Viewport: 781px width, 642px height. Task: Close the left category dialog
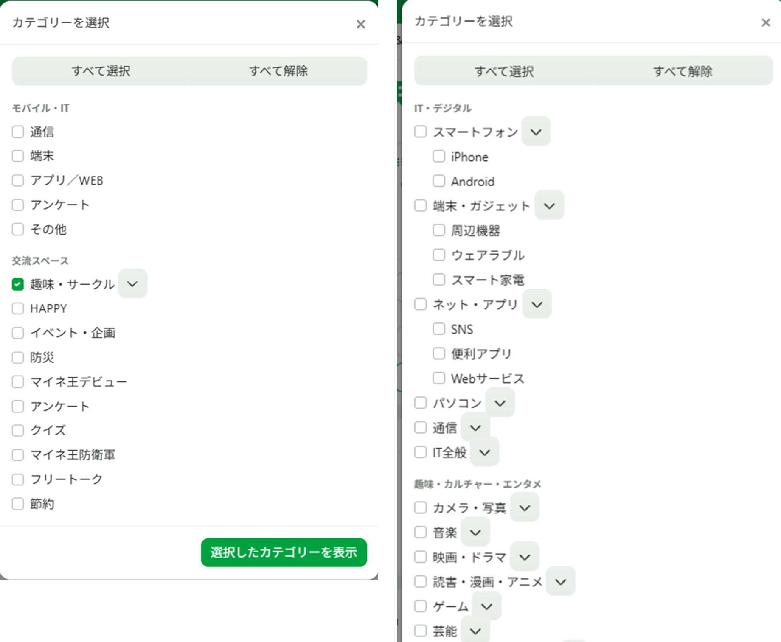tap(361, 24)
